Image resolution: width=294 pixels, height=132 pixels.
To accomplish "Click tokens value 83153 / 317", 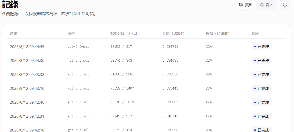I will click(121, 47).
